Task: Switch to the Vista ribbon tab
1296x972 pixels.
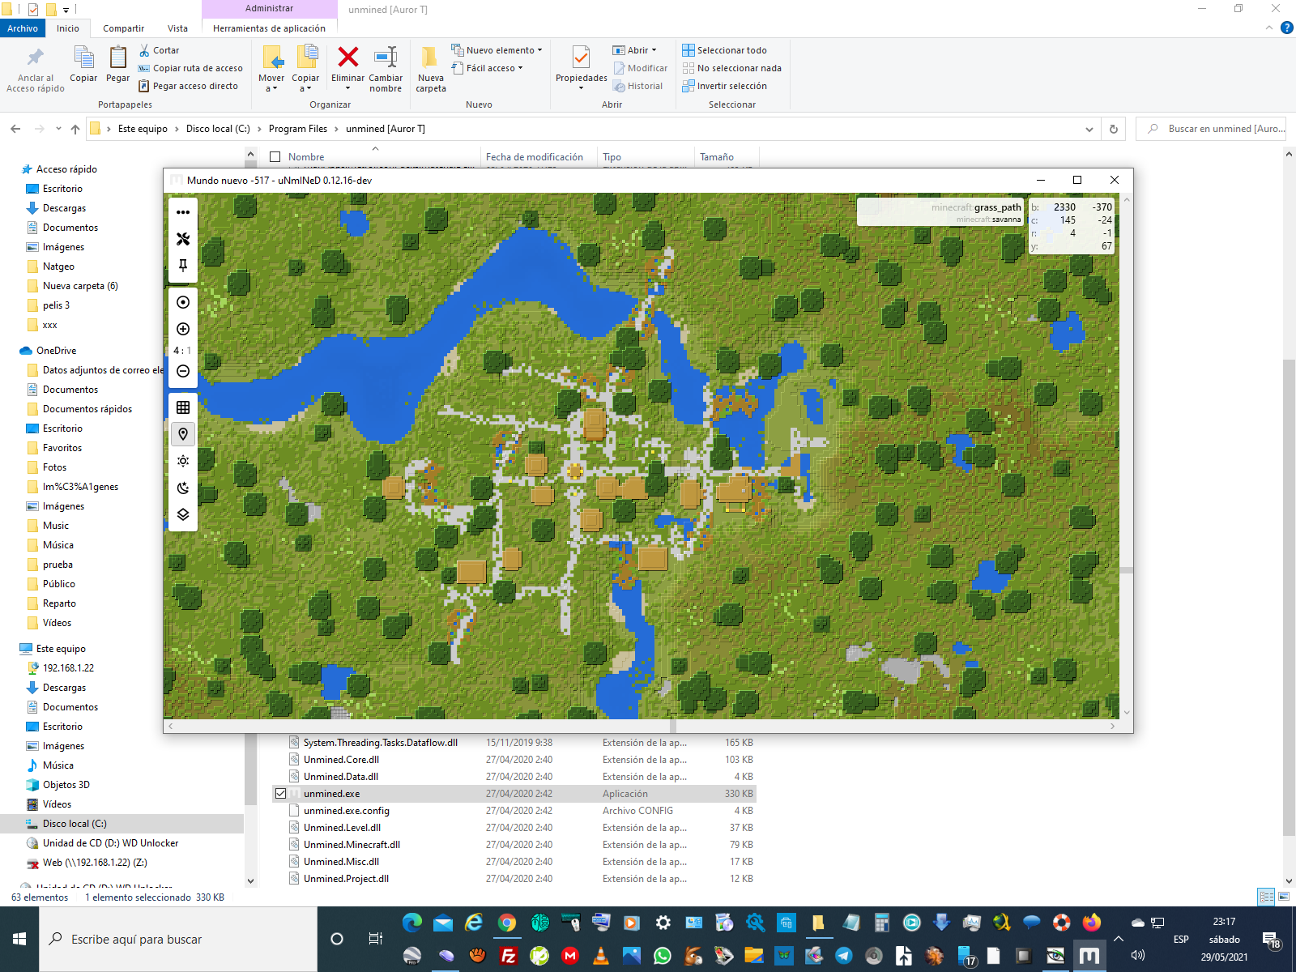Action: 177,28
